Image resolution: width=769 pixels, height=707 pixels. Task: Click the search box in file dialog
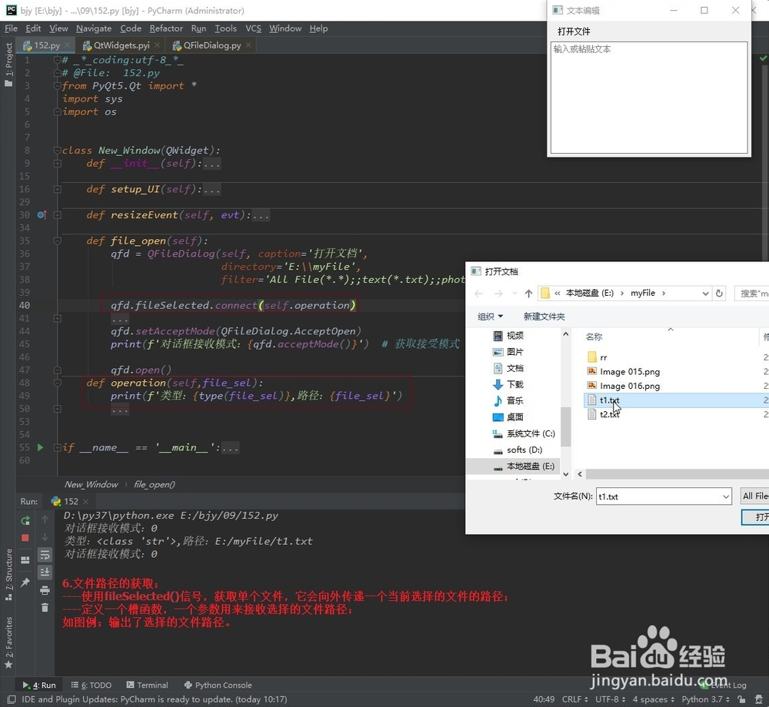(x=752, y=294)
